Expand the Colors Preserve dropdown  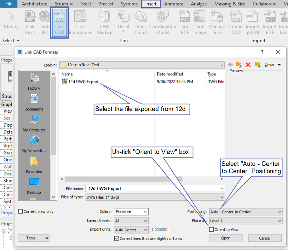pos(131,212)
